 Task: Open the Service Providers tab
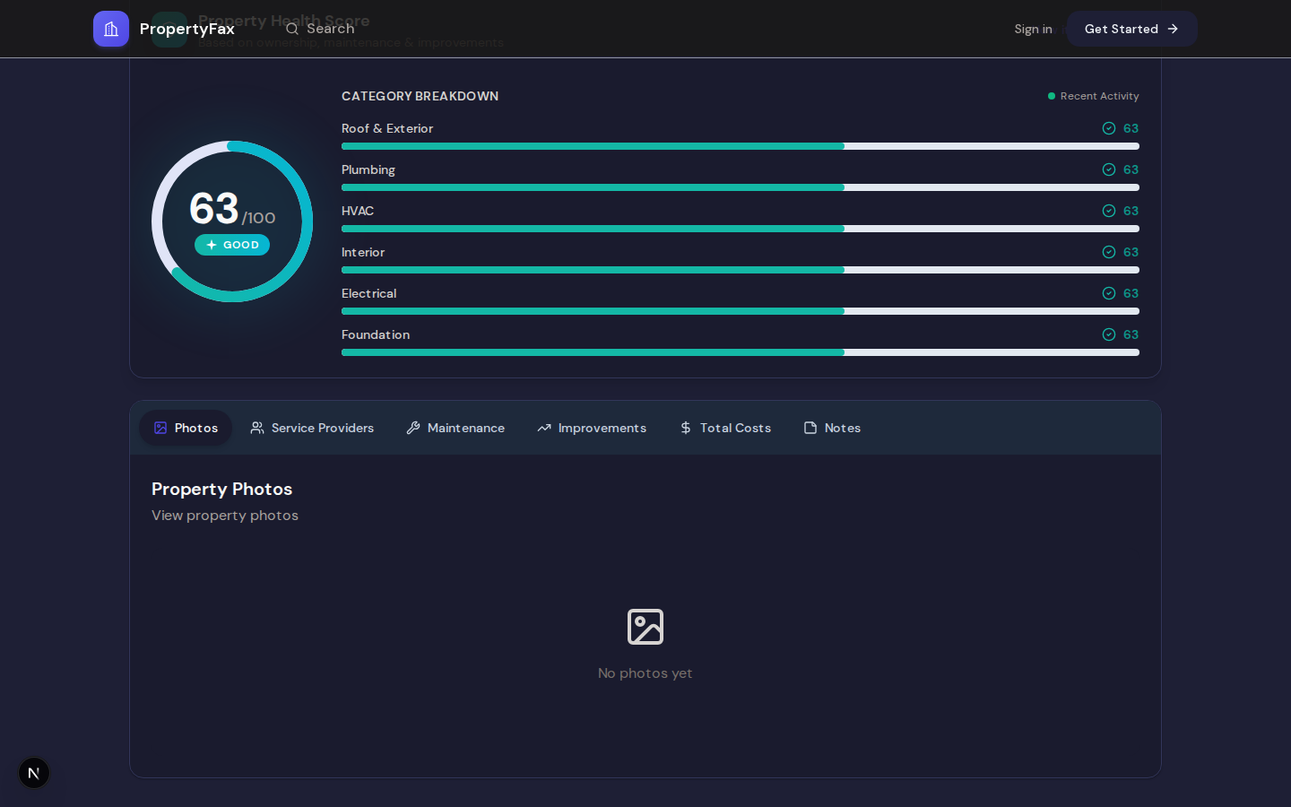click(311, 428)
